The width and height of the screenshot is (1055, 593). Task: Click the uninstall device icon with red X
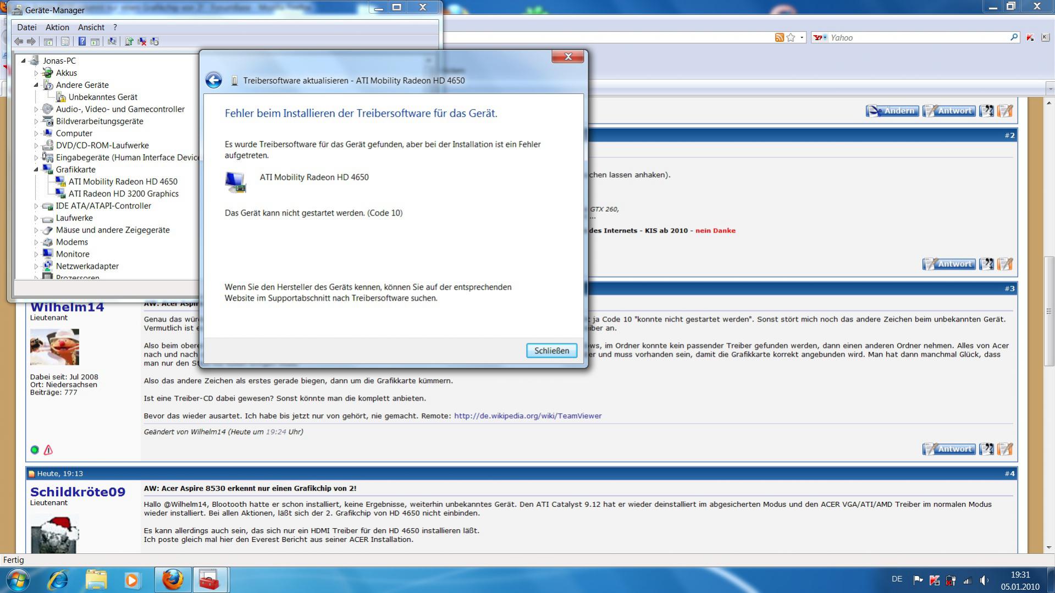[142, 41]
